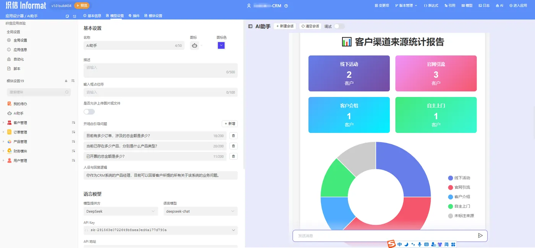Click settings icon on 订单管理 row
Viewport: 535px width, 248px height.
pos(73,132)
